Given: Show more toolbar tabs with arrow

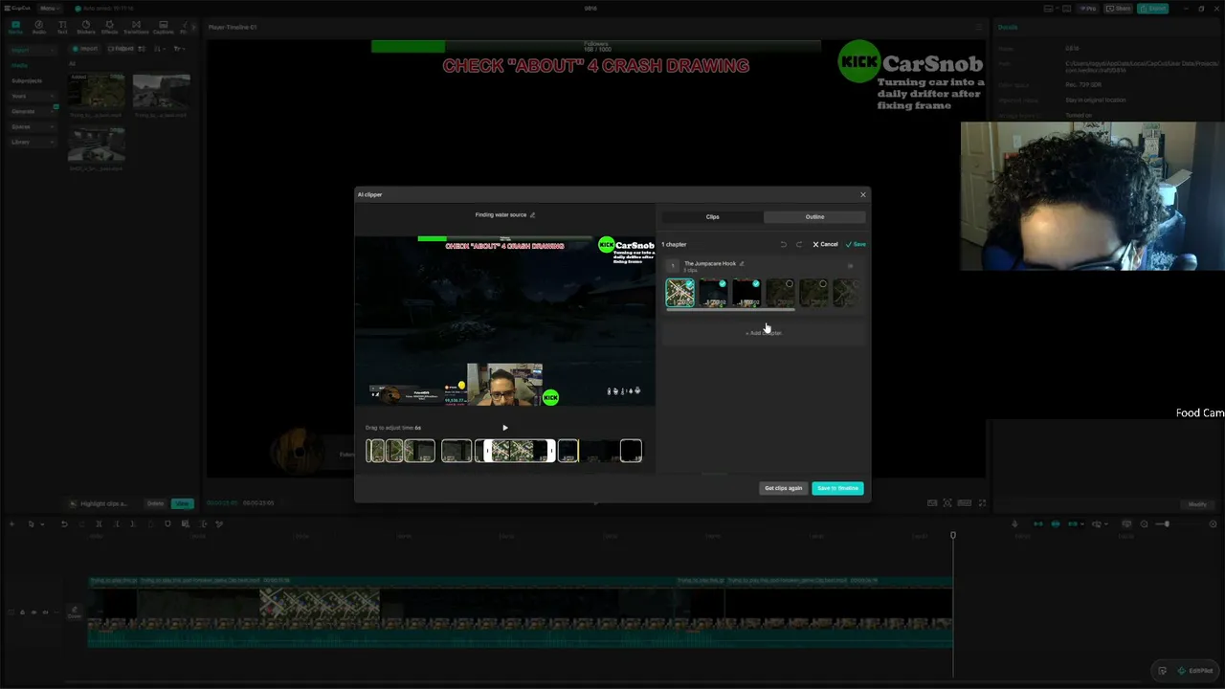Looking at the screenshot, I should (192, 27).
